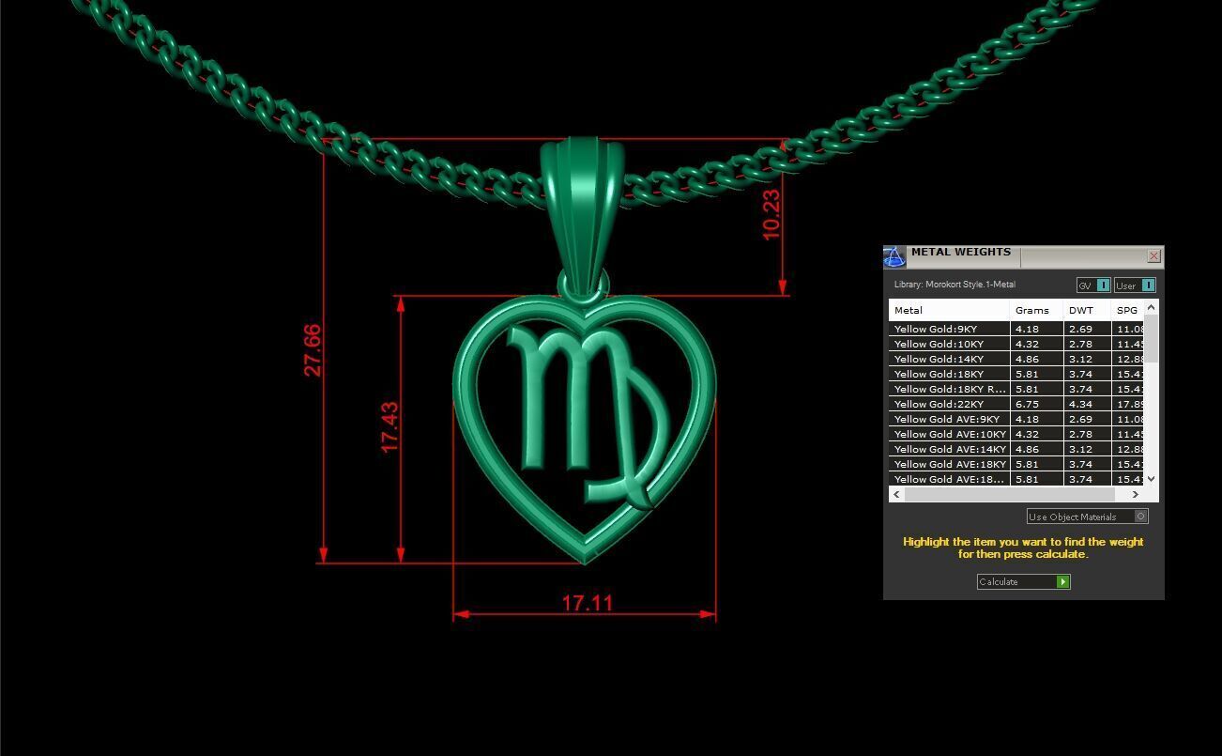Click the 10.23 bail height dimension

click(x=771, y=215)
